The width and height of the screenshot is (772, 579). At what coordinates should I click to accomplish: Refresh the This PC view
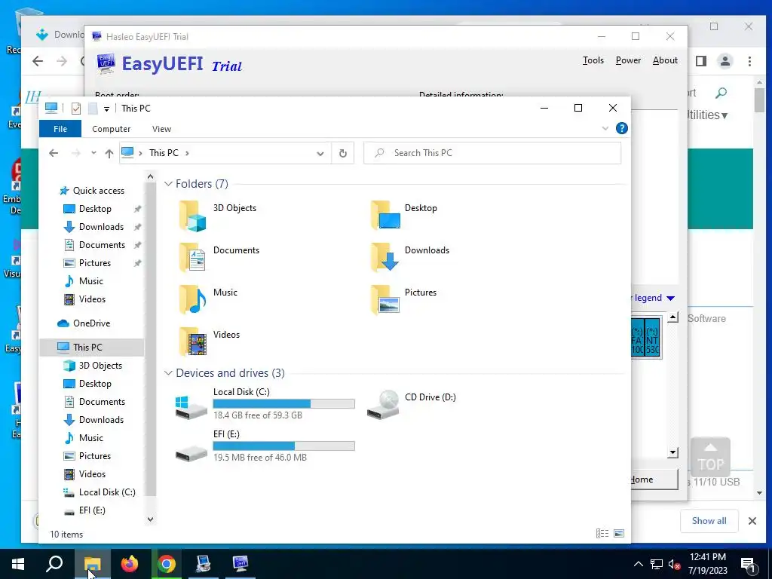343,153
